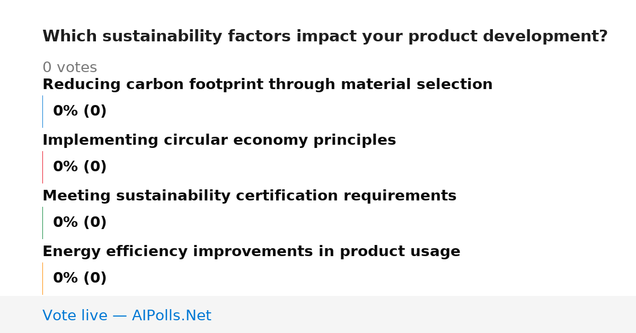Viewport: 636px width, 333px height.
Task: Click the 0% (0) result under circular economy
Action: pos(80,167)
